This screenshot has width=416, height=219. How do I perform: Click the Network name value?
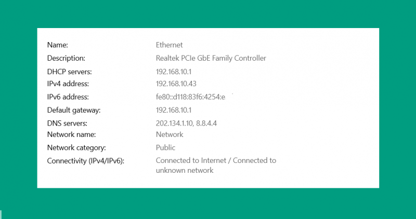coord(170,134)
